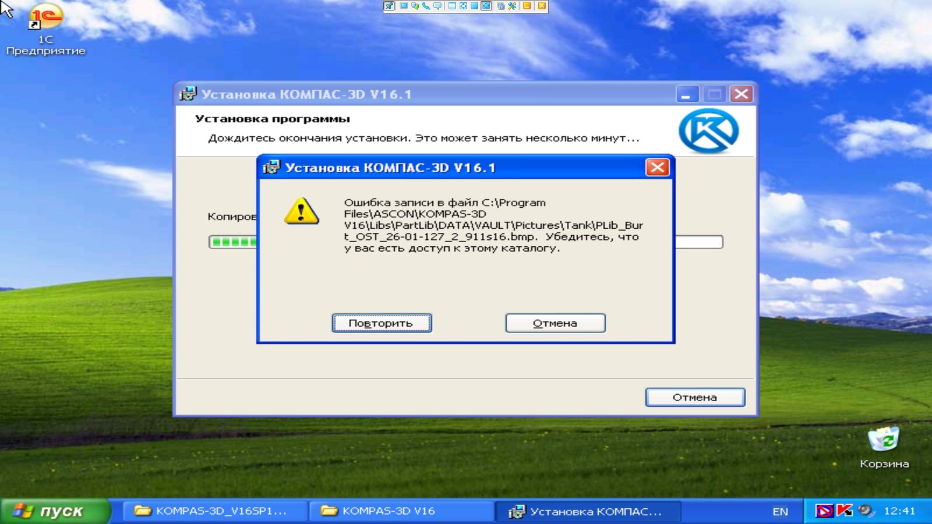Click Отмена in the error dialog
932x524 pixels.
[x=555, y=323]
